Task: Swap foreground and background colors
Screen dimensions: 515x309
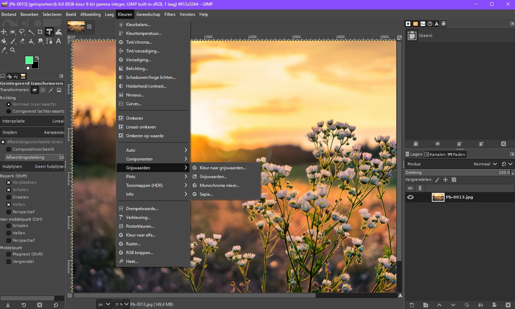Action: 37,58
